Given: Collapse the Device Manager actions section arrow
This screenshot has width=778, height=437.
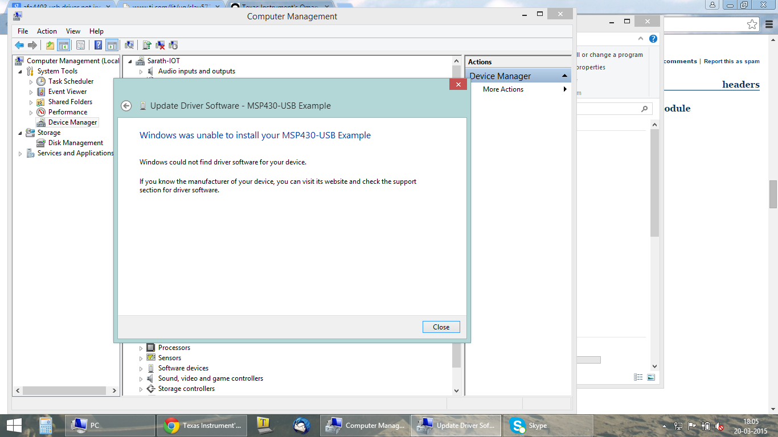Looking at the screenshot, I should tap(564, 76).
